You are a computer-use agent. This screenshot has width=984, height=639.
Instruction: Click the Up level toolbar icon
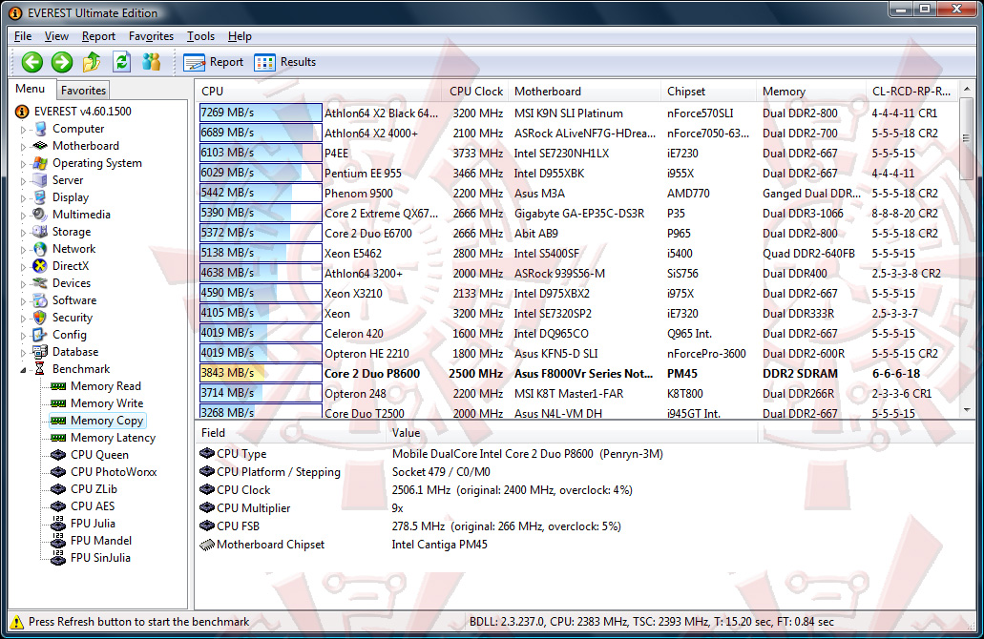[x=92, y=62]
